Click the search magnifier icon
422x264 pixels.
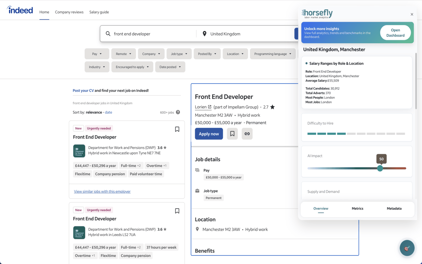(x=108, y=34)
